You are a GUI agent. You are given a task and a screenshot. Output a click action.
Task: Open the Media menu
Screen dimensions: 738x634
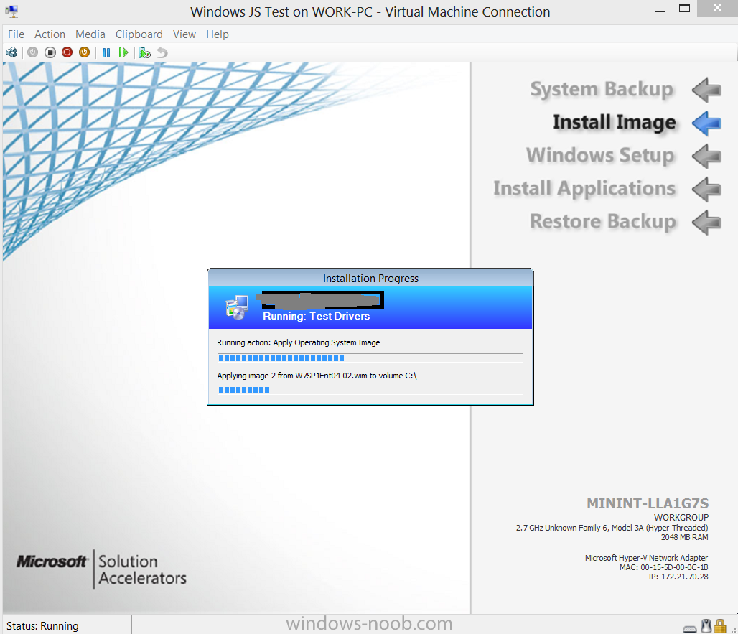(90, 34)
